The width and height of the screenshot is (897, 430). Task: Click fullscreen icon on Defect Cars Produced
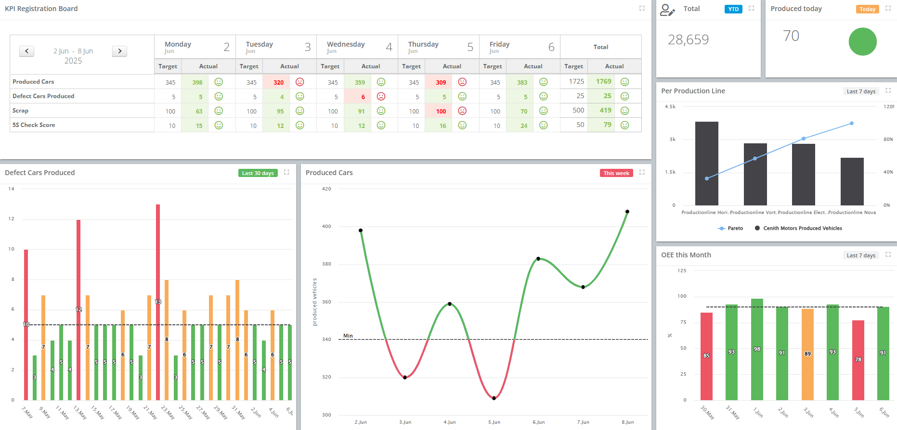[x=286, y=172]
